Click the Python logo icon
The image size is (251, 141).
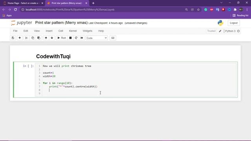[220, 23]
